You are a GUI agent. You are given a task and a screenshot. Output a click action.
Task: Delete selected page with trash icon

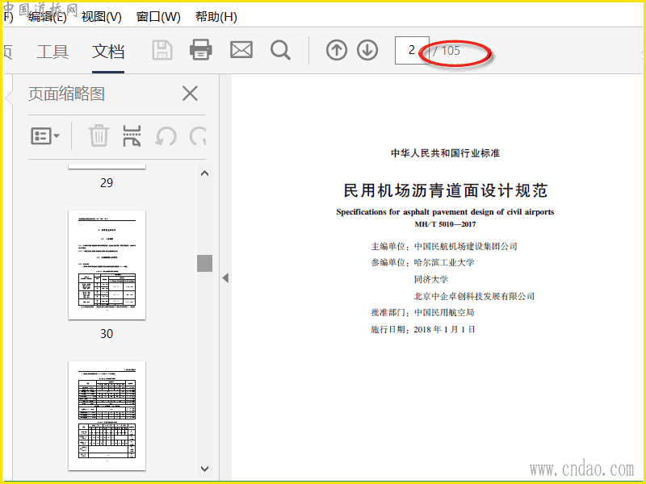point(99,136)
